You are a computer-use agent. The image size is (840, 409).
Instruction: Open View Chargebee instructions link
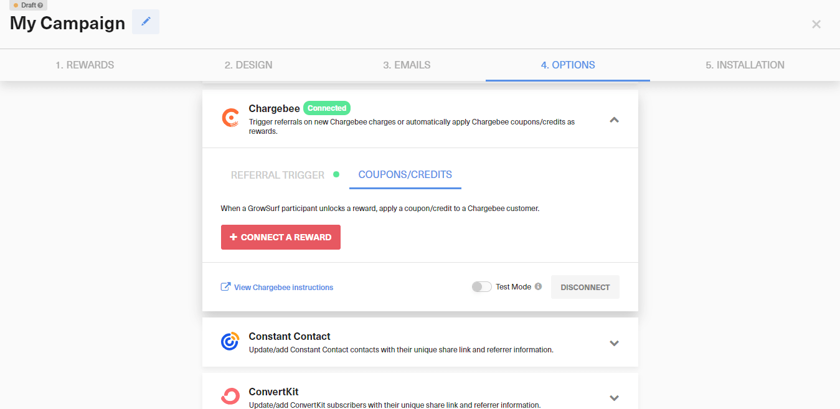pyautogui.click(x=282, y=286)
